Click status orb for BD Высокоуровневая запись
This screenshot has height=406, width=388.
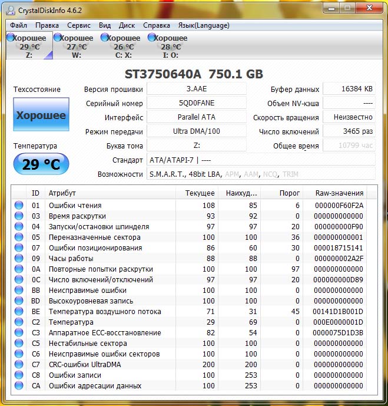[19, 301]
